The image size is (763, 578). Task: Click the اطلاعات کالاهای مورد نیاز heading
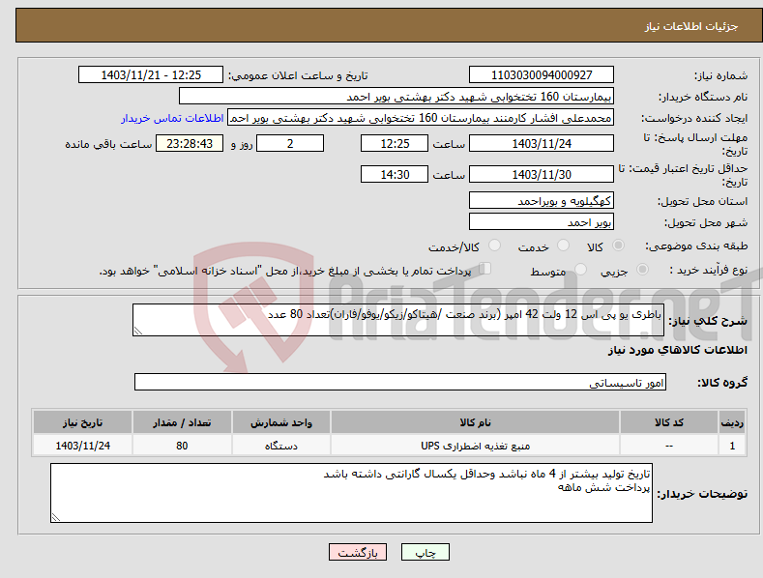677,350
